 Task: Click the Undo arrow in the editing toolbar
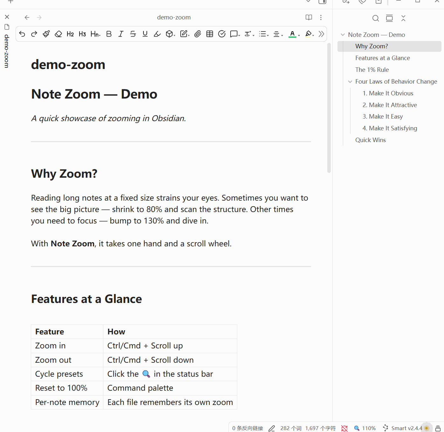click(22, 34)
